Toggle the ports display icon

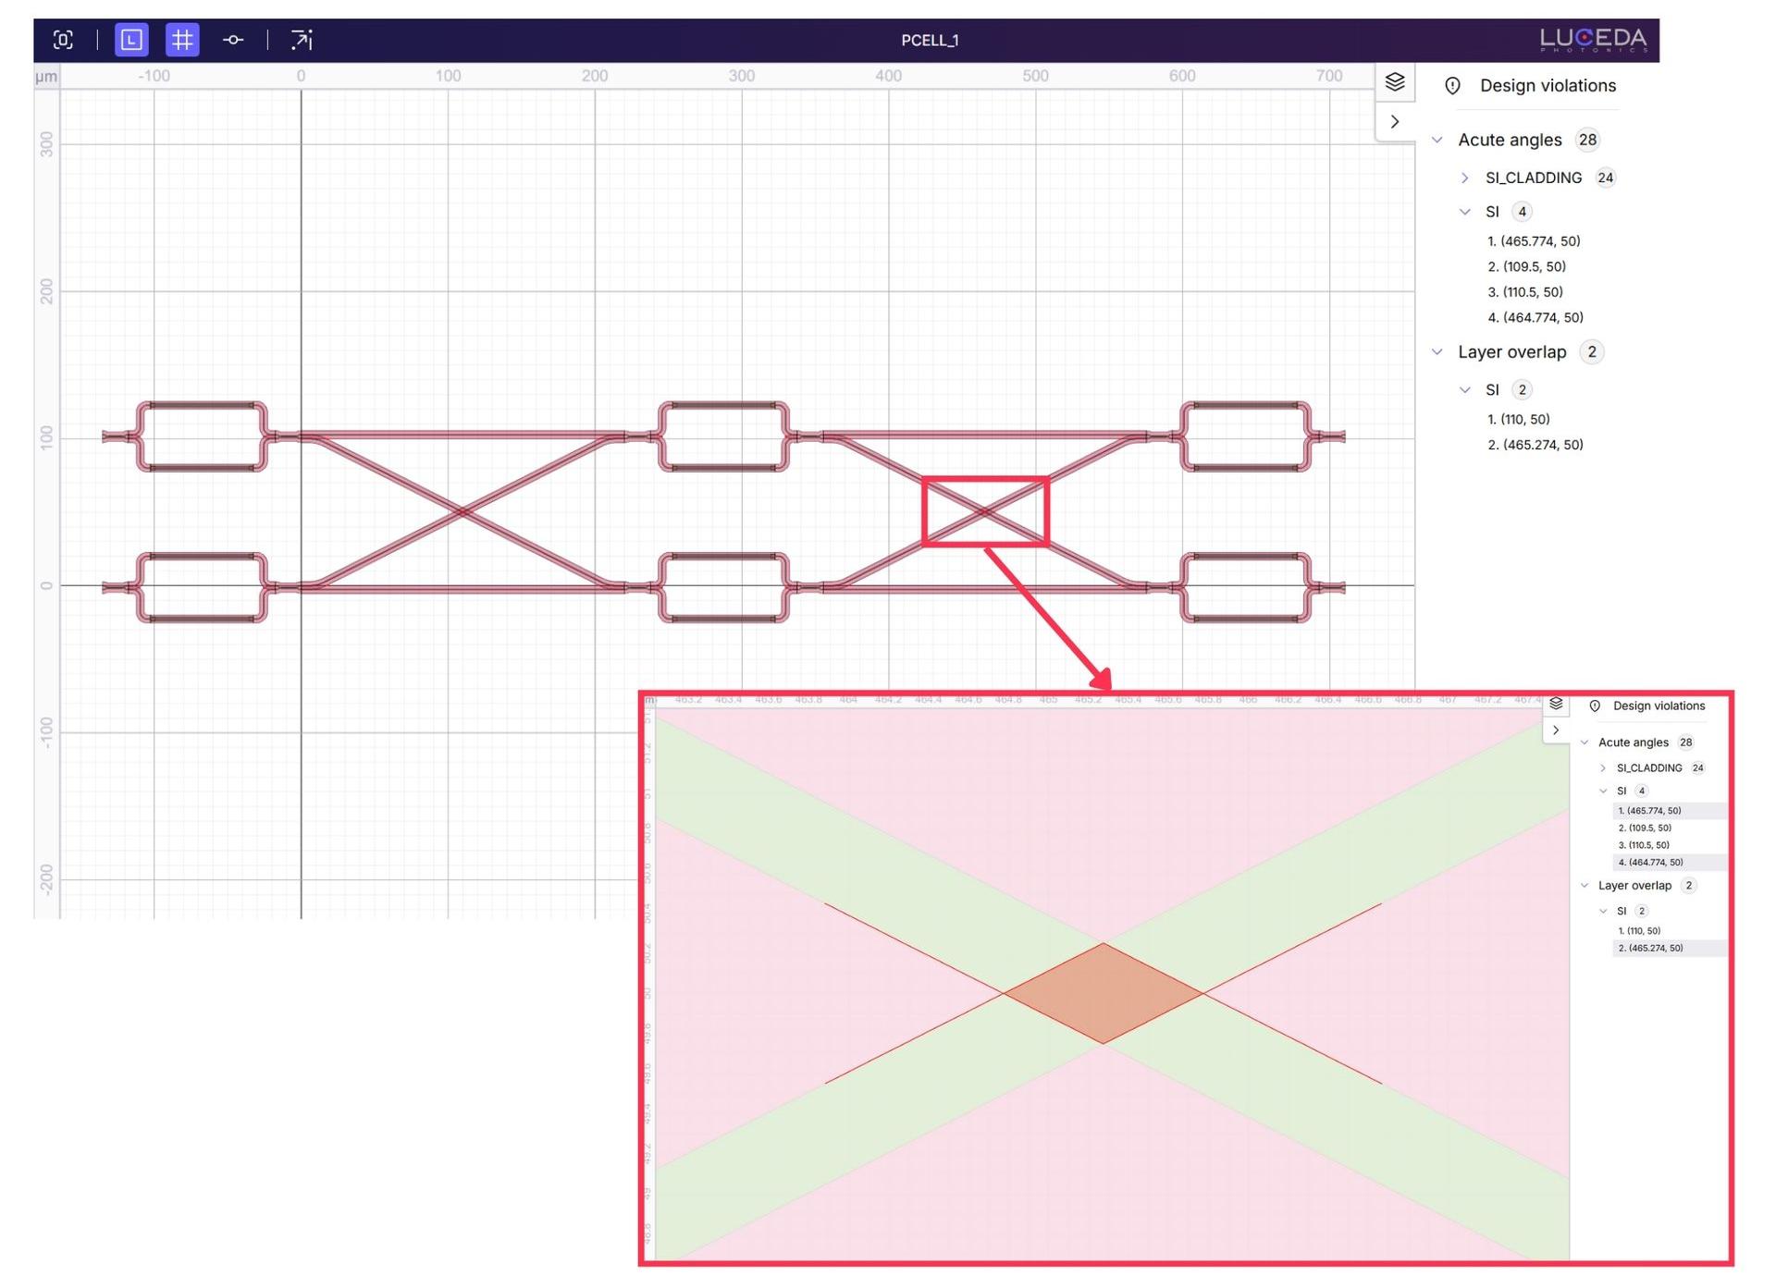233,40
